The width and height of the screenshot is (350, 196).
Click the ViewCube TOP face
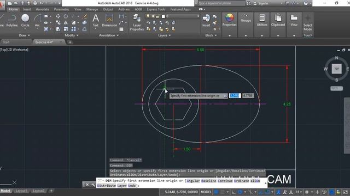337,69
